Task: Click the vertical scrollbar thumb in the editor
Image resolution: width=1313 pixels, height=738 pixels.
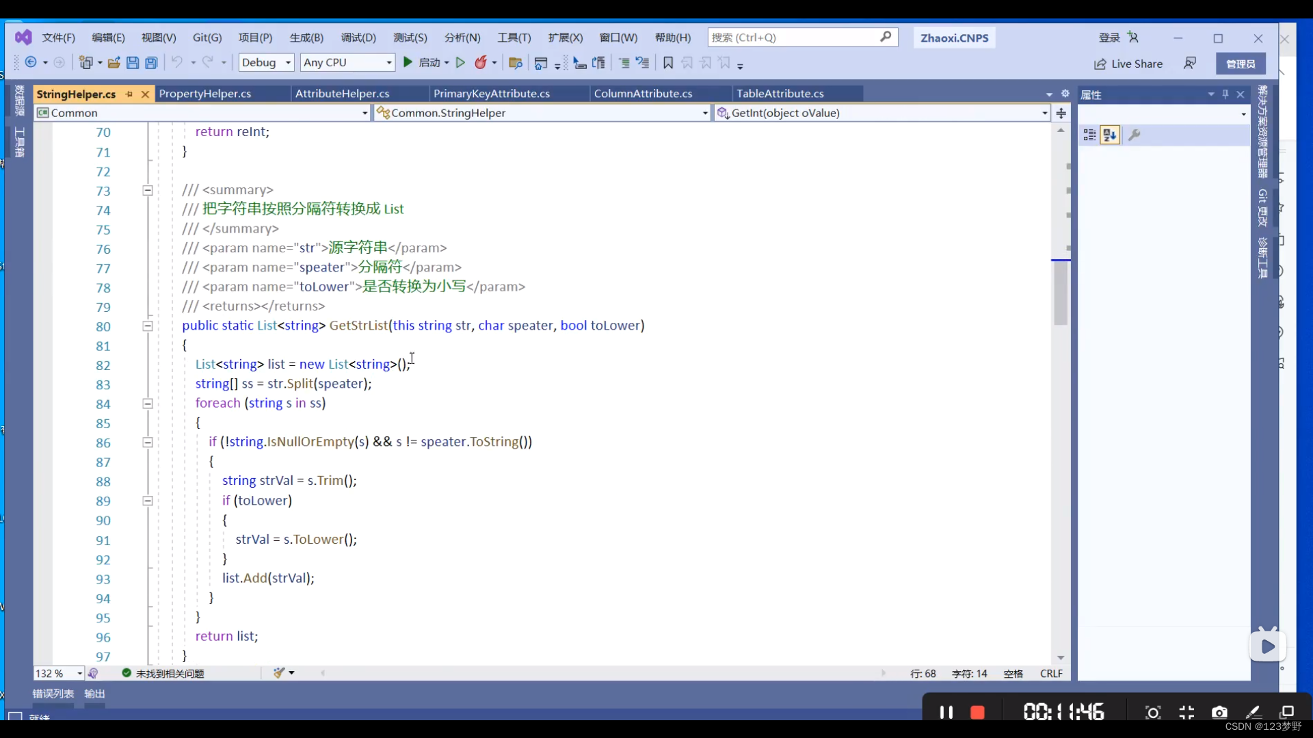Action: tap(1061, 293)
